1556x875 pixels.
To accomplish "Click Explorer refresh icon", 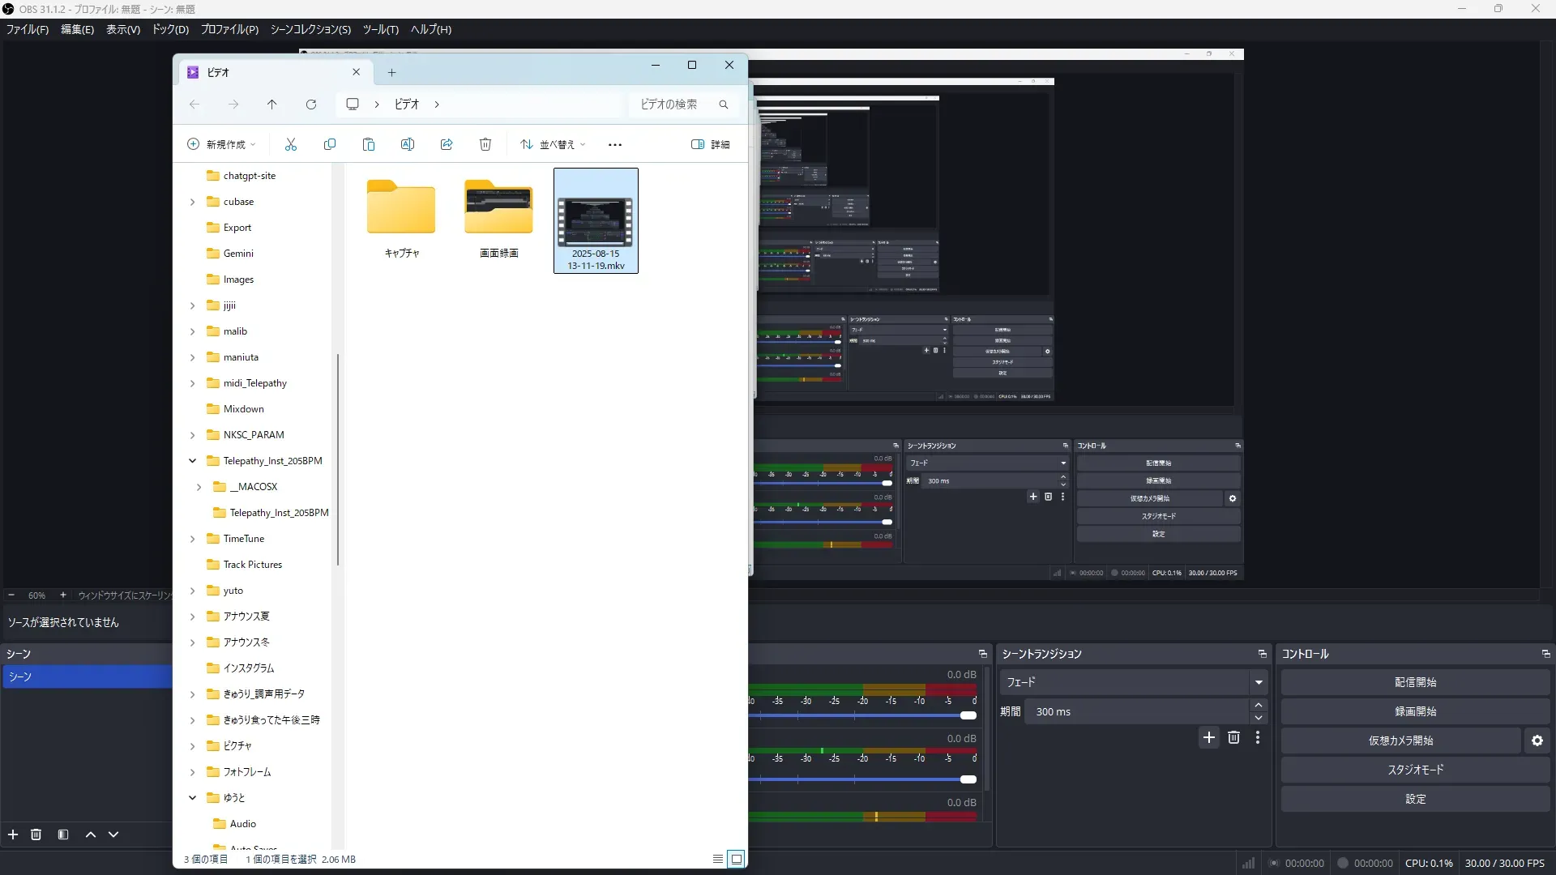I will pos(311,105).
